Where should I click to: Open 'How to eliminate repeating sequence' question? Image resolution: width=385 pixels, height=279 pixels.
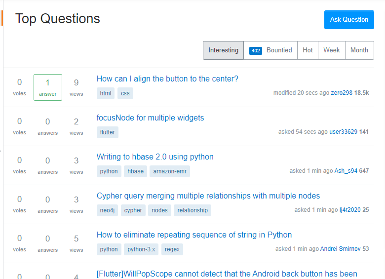[x=194, y=235]
